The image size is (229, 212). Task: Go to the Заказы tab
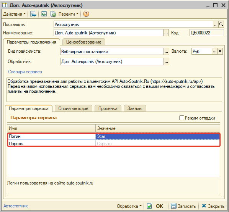click(135, 108)
